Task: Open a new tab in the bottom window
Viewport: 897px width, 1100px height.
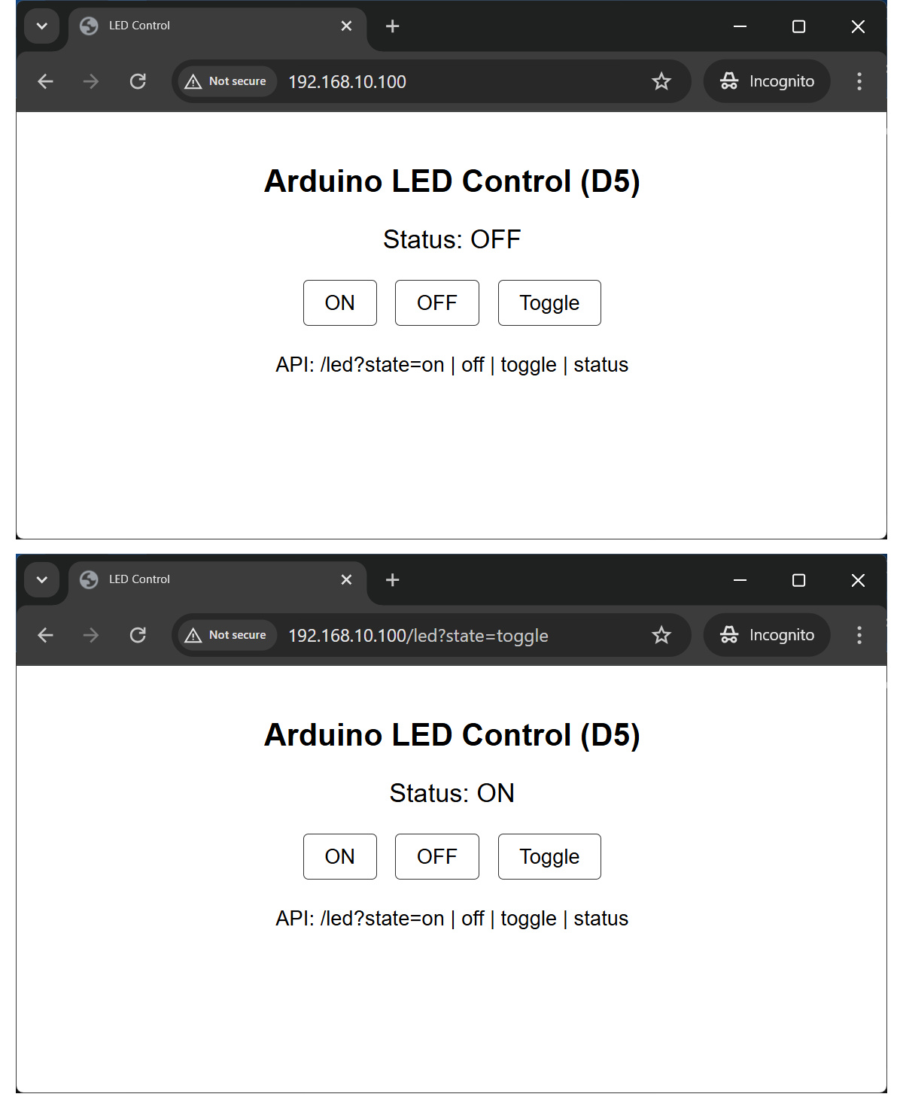Action: [392, 580]
